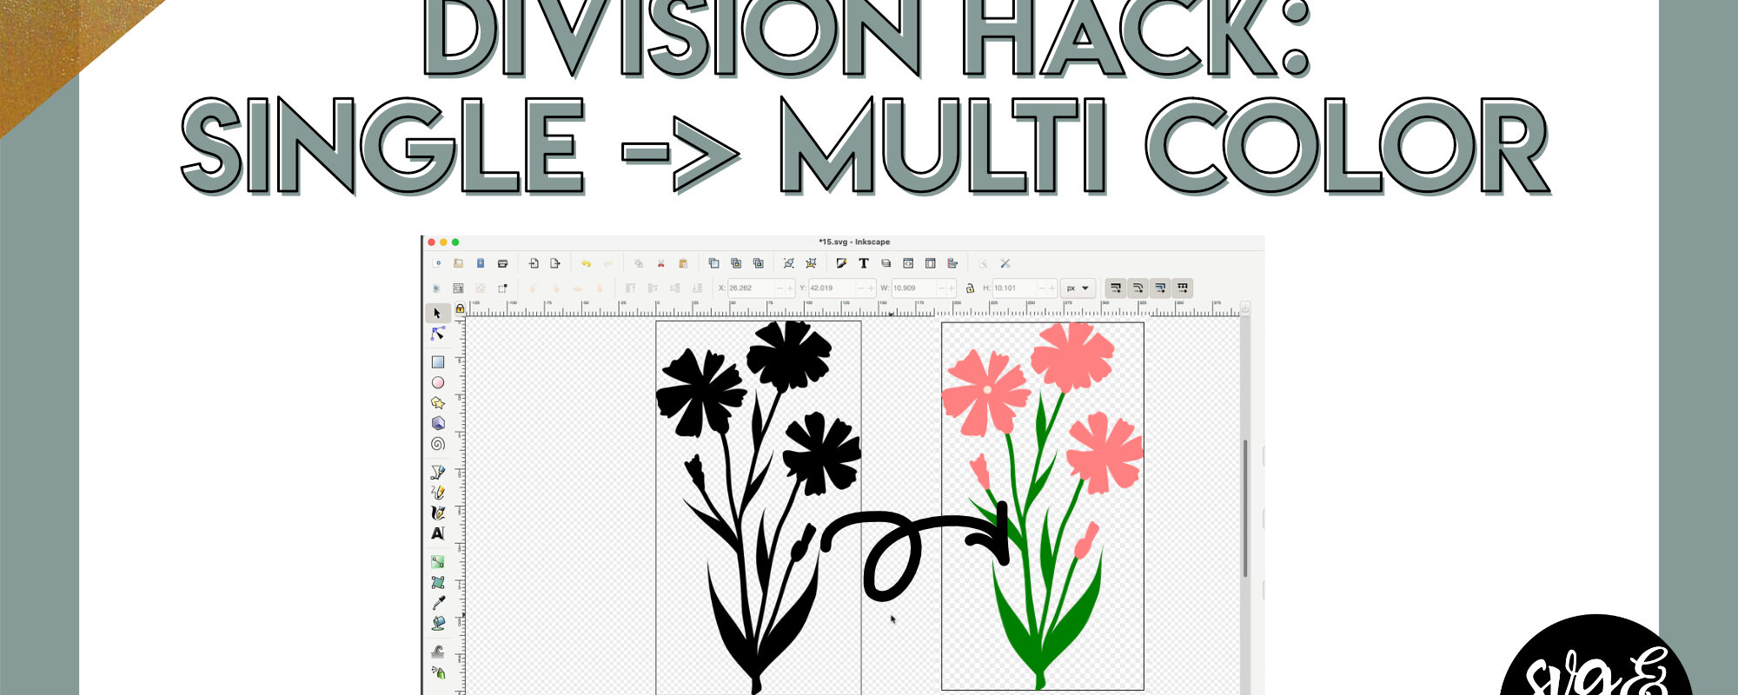This screenshot has width=1738, height=695.
Task: Click the H height field
Action: [x=1025, y=288]
